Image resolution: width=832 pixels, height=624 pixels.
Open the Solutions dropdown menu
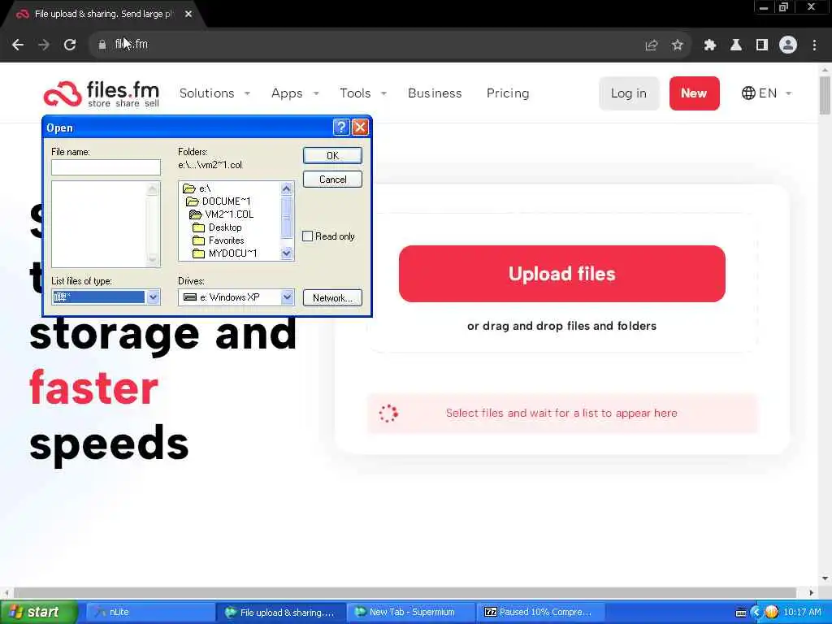tap(214, 93)
